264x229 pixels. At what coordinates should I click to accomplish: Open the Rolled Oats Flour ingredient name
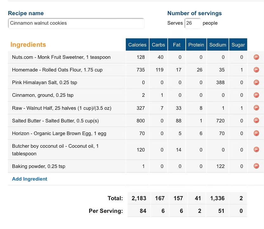tap(57, 70)
